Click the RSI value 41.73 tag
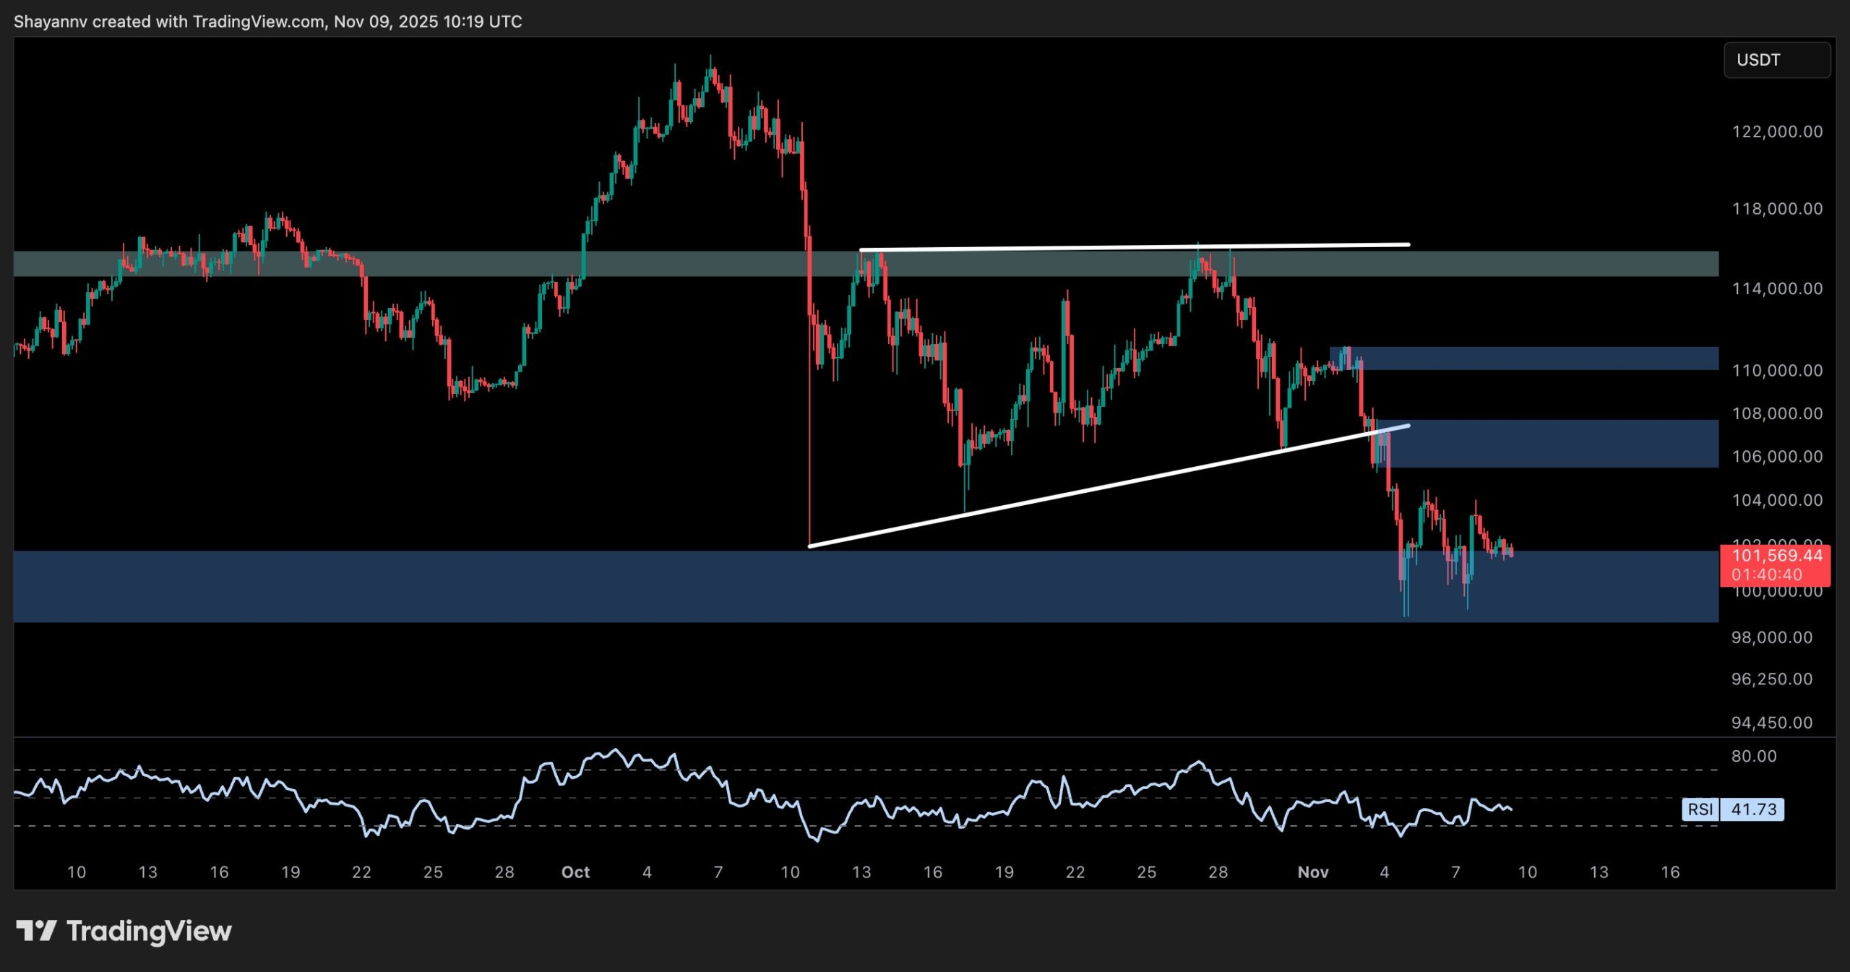 tap(1753, 809)
